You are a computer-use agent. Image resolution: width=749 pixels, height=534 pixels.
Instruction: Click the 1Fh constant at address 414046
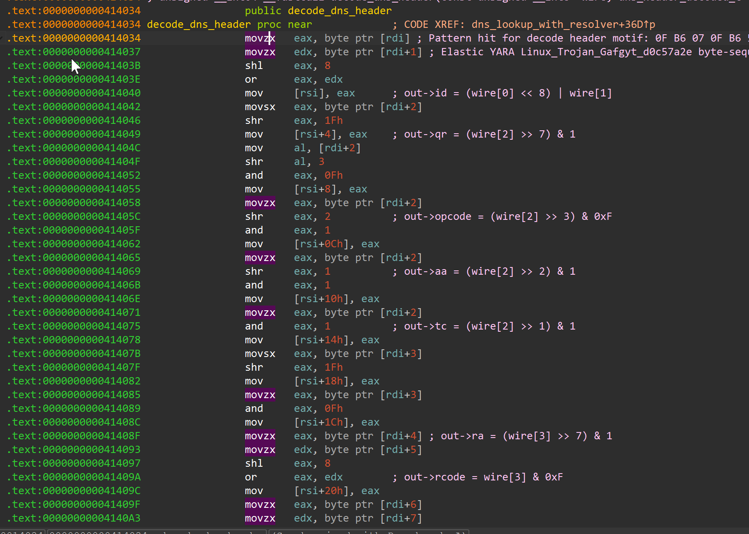333,120
